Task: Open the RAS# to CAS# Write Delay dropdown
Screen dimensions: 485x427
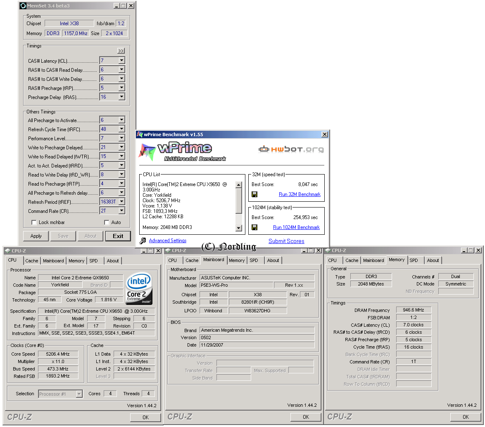Action: 121,78
